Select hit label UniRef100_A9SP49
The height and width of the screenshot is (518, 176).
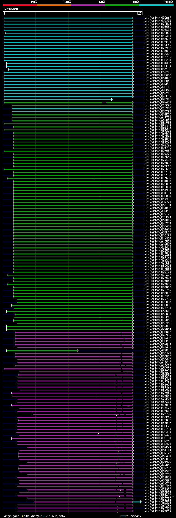click(158, 90)
